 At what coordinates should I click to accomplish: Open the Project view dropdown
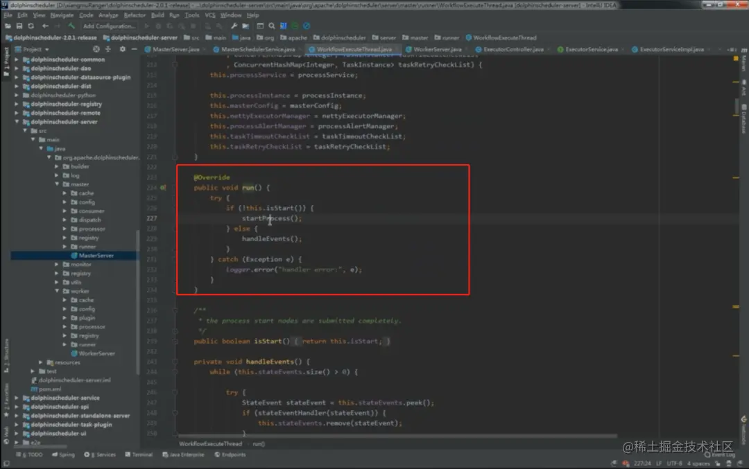[x=32, y=50]
